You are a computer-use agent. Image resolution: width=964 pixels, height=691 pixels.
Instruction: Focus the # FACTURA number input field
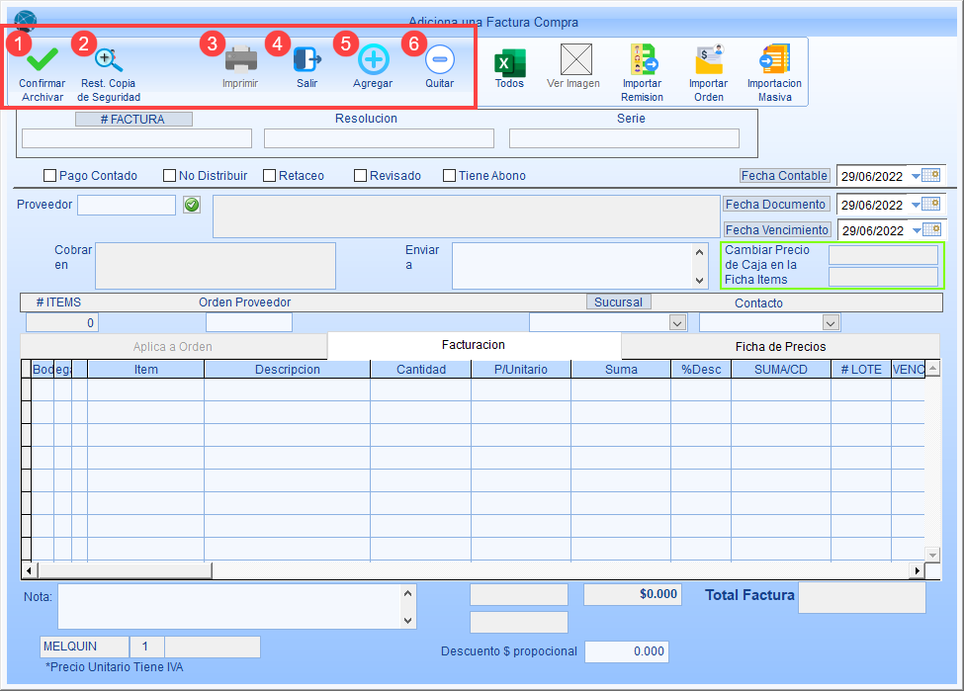tap(137, 138)
